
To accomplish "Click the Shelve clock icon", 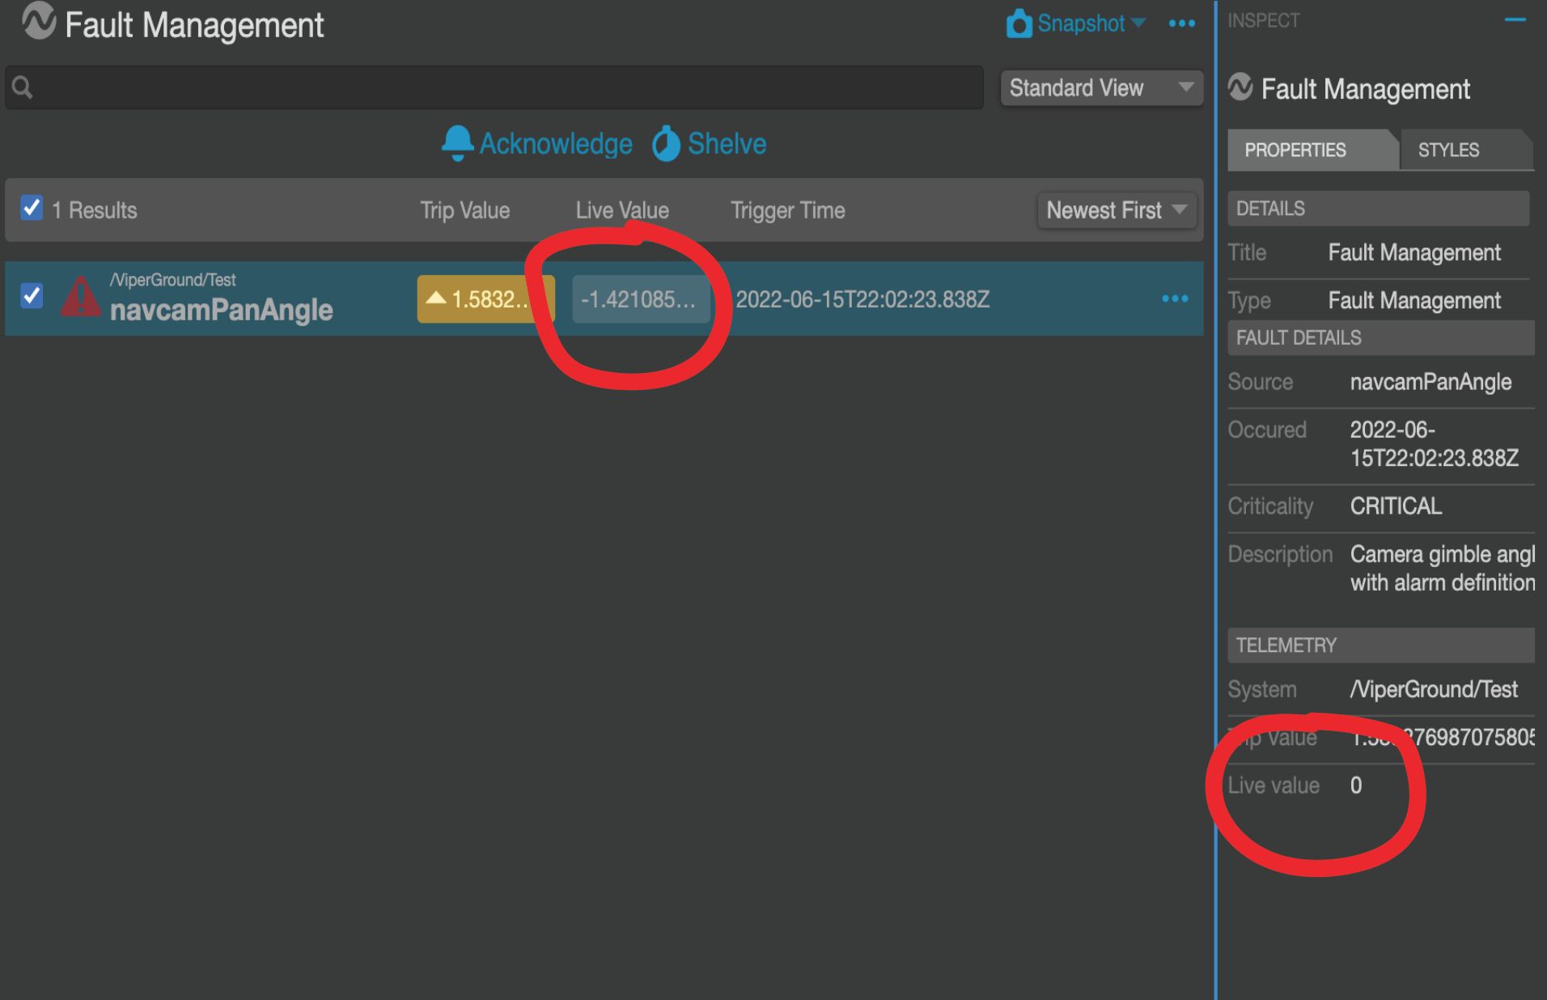I will [x=666, y=143].
